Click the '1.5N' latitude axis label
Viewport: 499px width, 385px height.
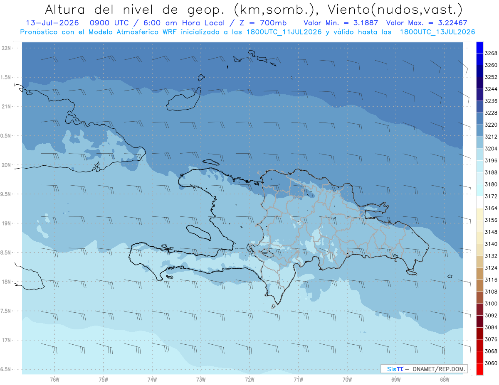click(x=6, y=77)
